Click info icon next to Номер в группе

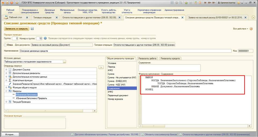click(x=45, y=38)
